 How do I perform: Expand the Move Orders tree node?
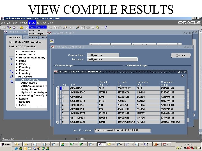click(x=17, y=55)
